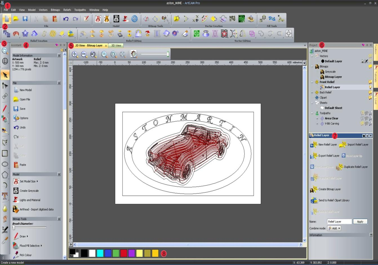Viewport: 378px width, 265px height.
Task: Switch to the 3D View tab
Action: [116, 45]
